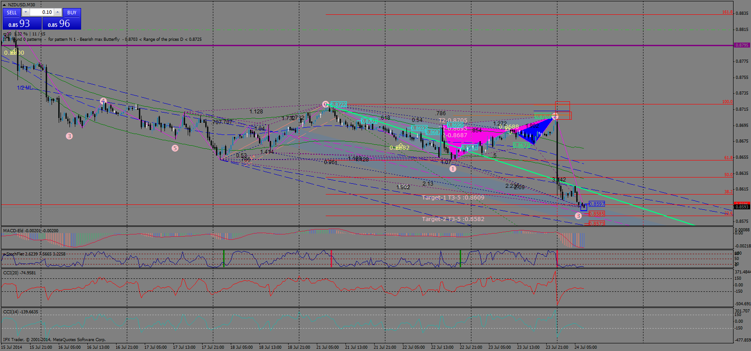Click the blue square marker at current candle
The width and height of the screenshot is (751, 351).
pos(583,208)
